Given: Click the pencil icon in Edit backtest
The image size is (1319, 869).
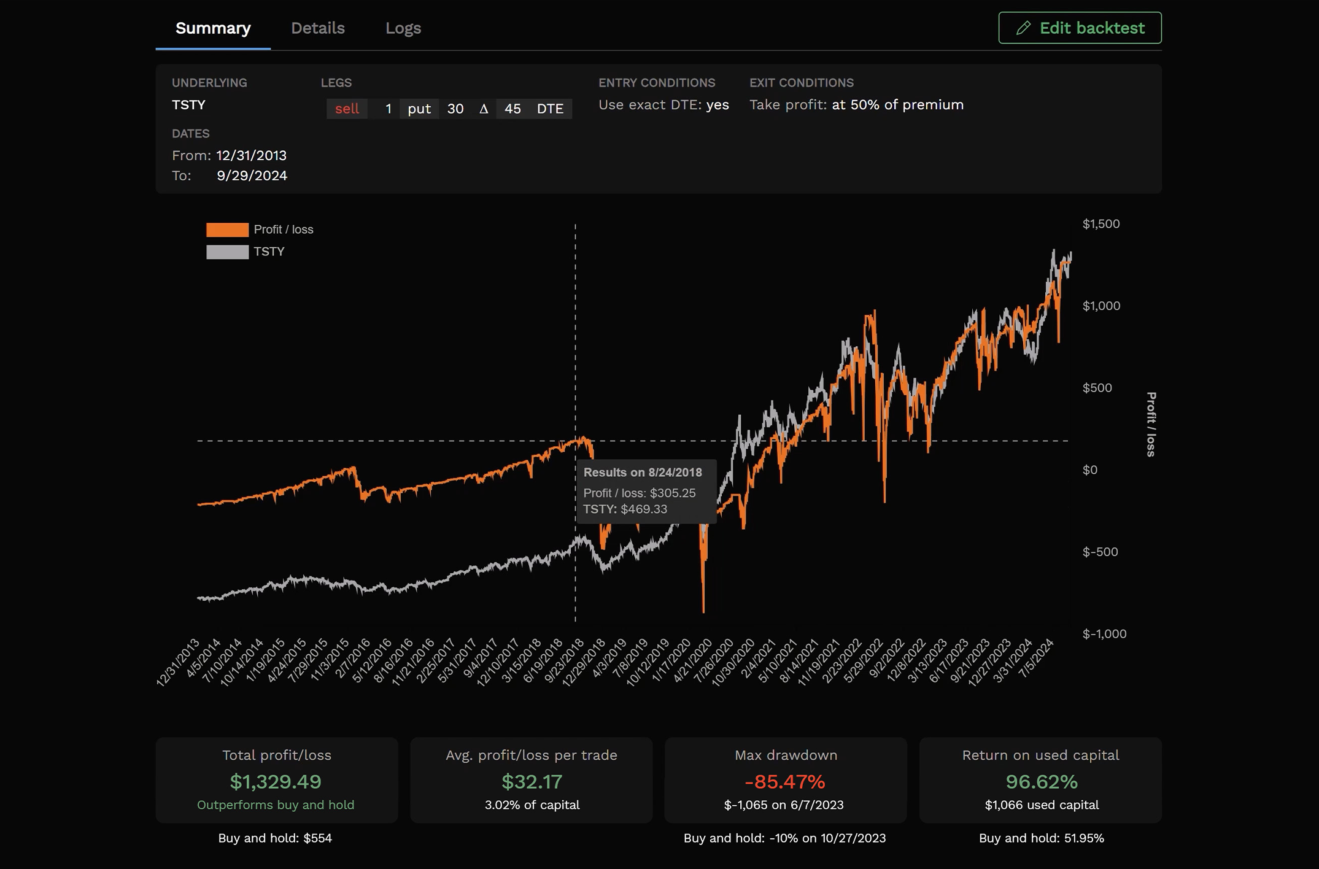Looking at the screenshot, I should tap(1023, 28).
